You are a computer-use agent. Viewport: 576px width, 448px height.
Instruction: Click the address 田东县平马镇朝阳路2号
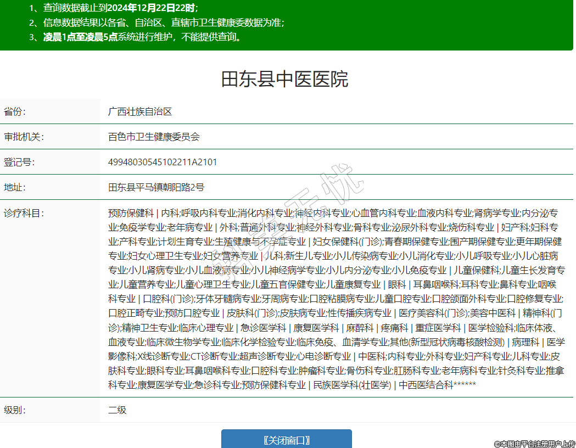(x=156, y=187)
